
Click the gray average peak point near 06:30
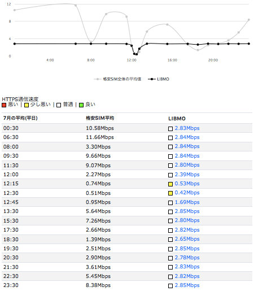pyautogui.click(x=76, y=5)
